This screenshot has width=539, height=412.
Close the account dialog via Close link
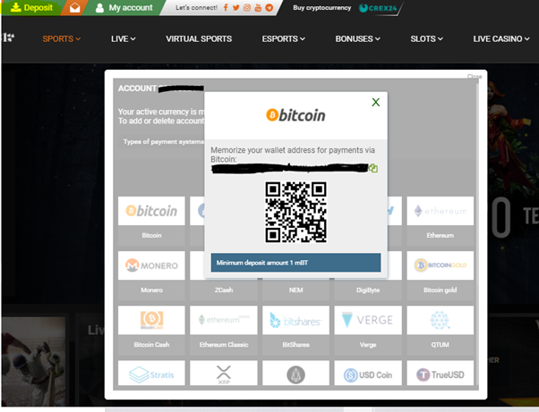pos(475,76)
